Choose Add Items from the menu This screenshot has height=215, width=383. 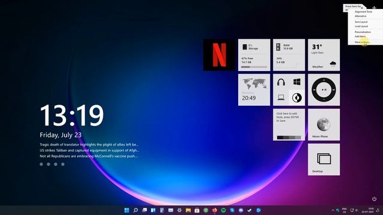(x=360, y=36)
